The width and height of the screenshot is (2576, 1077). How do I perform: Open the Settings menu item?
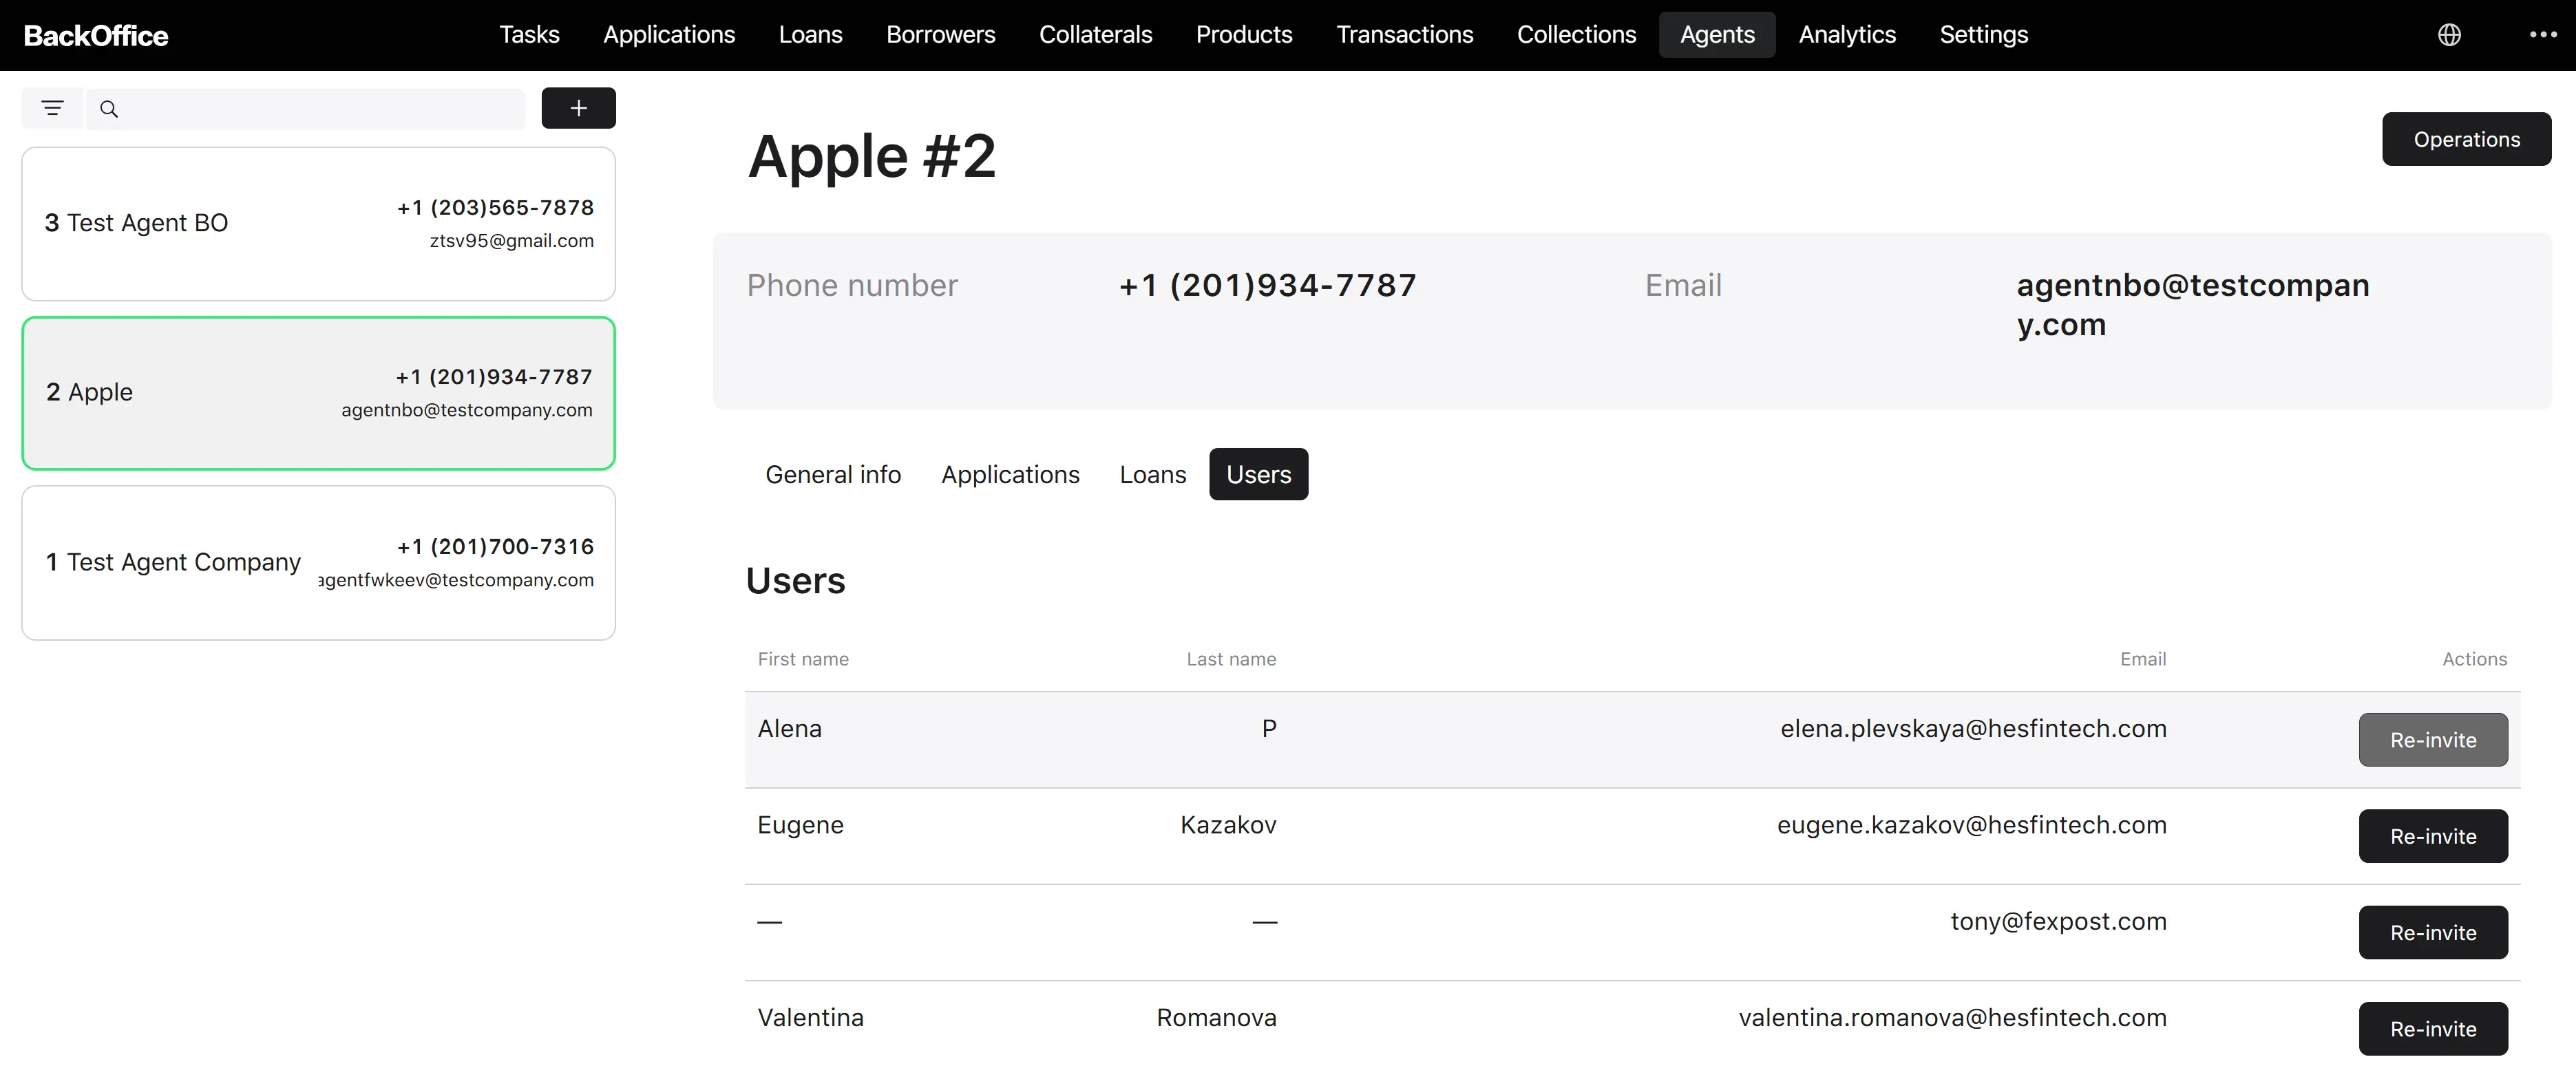(x=1983, y=35)
